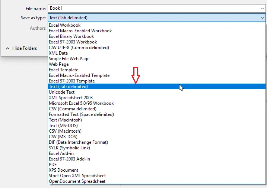This screenshot has width=267, height=188.
Task: Pick CSV UTF-8 (Comma delimited)
Action: 157,48
